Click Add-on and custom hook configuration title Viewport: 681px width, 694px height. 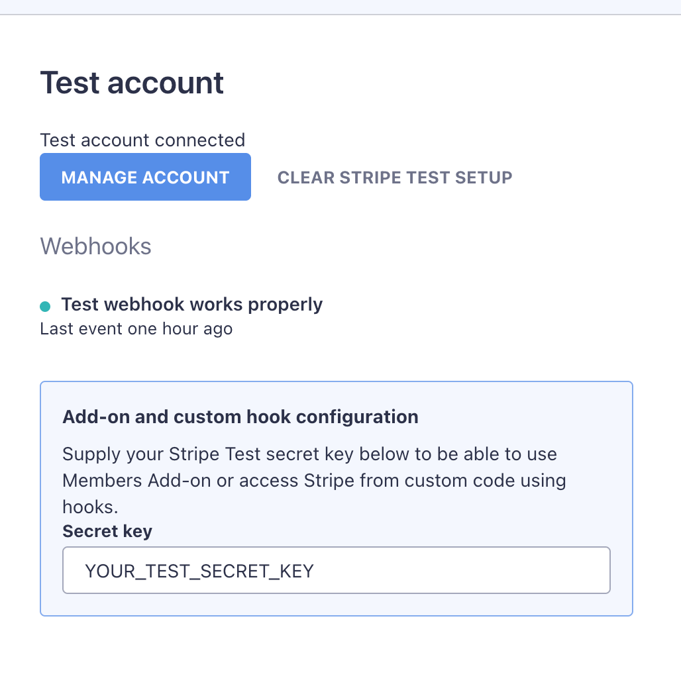pos(240,417)
